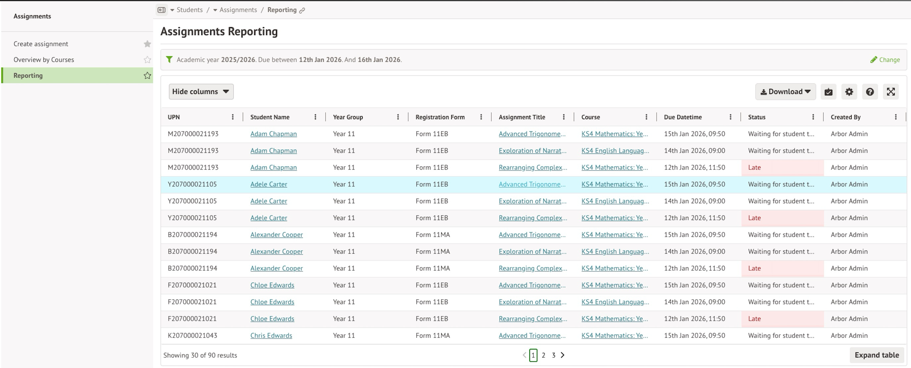911x368 pixels.
Task: Open the Download dropdown menu
Action: (785, 92)
